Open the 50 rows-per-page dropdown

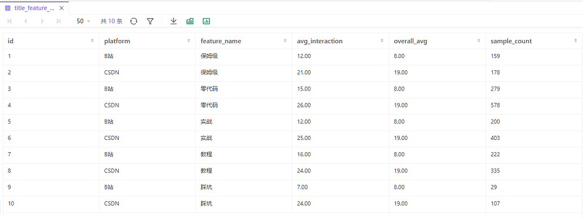84,21
